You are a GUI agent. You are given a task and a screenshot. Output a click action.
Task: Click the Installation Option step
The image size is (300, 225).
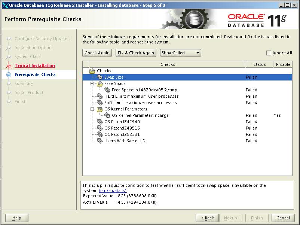(33, 48)
